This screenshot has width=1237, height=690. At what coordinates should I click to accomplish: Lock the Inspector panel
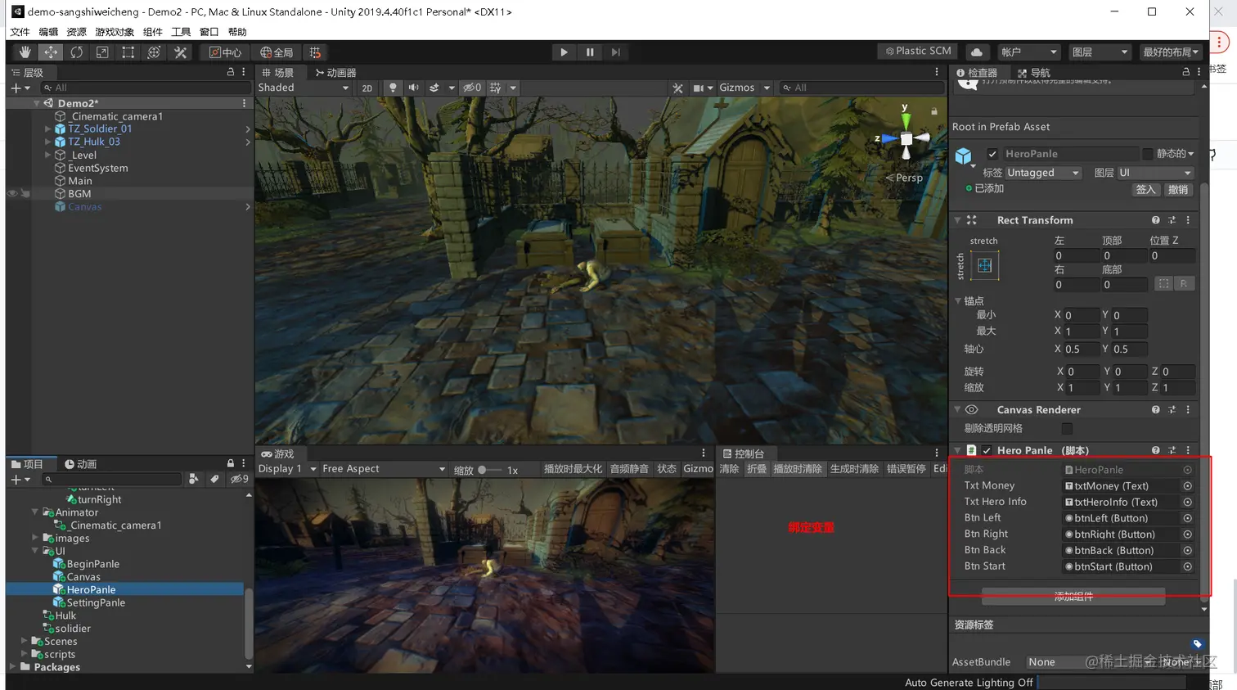pyautogui.click(x=1185, y=72)
